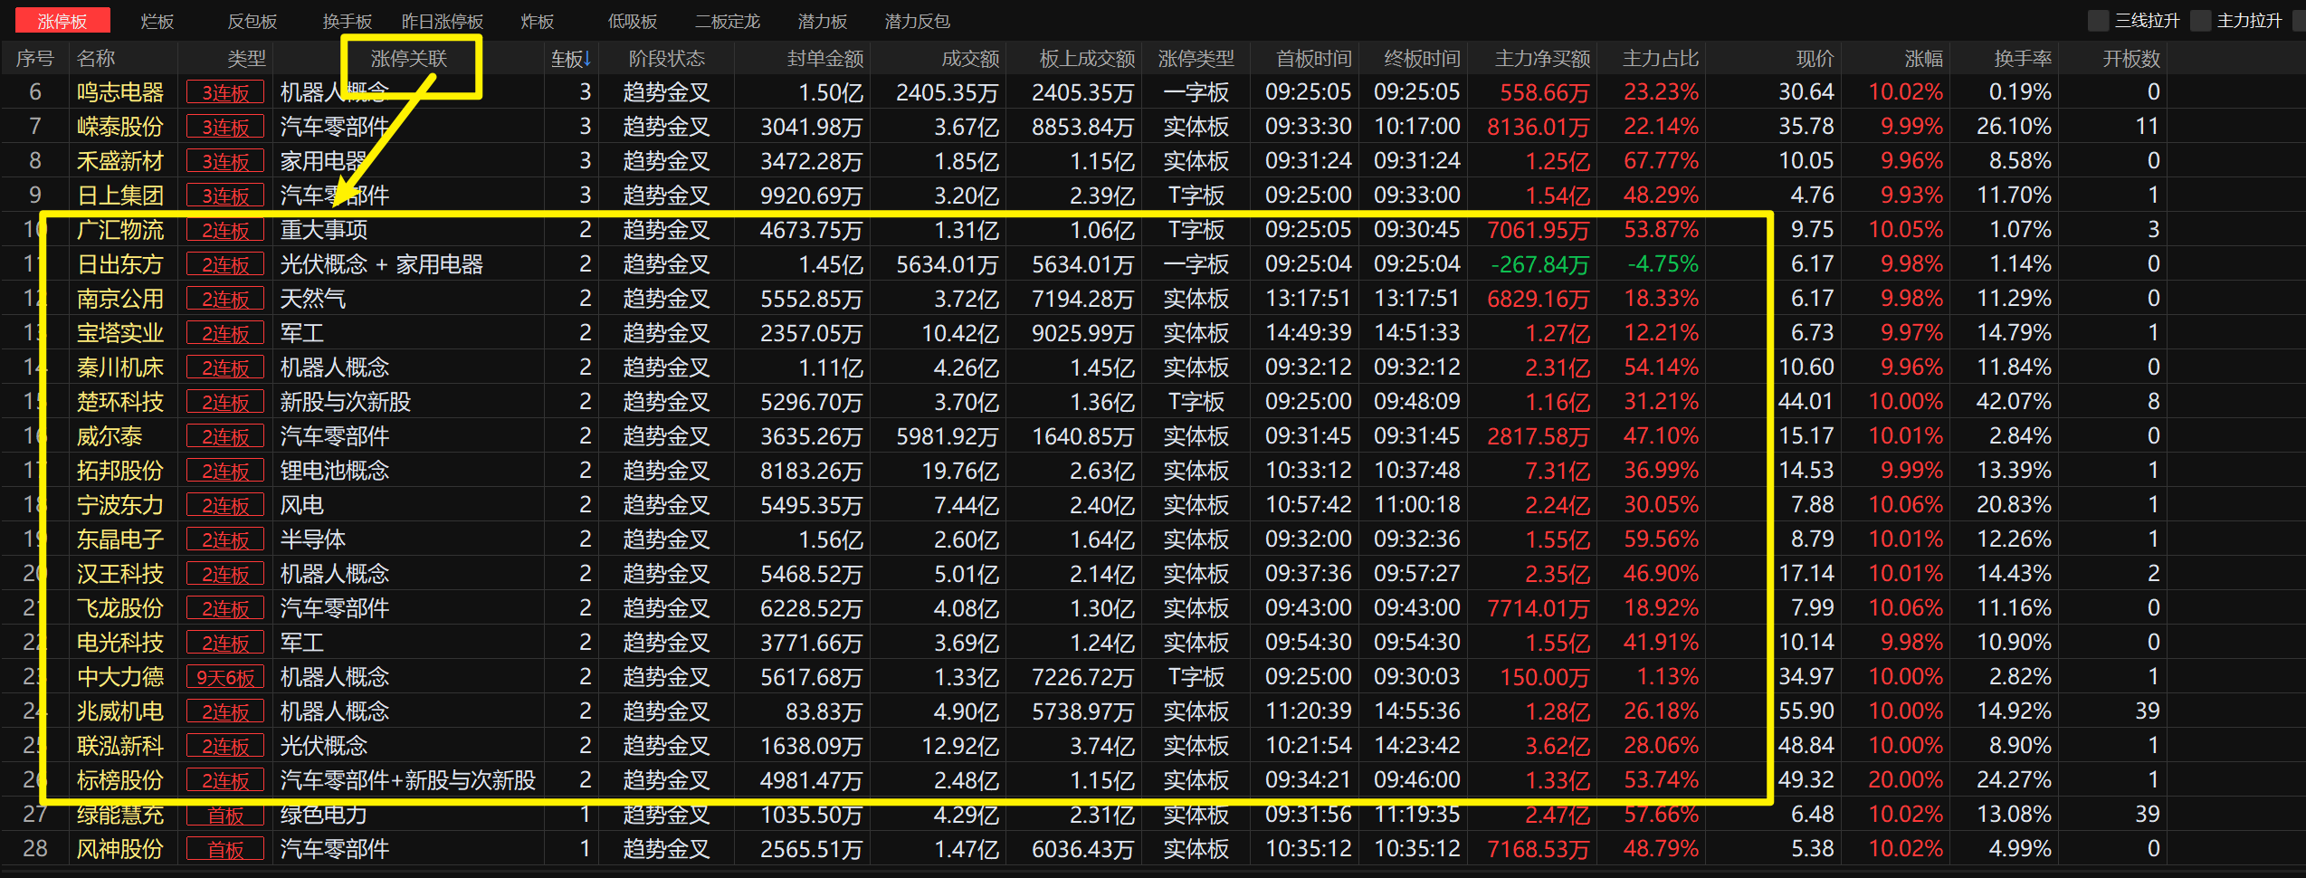Viewport: 2306px width, 878px height.
Task: Open stock 拓邦股份
Action: (x=120, y=471)
